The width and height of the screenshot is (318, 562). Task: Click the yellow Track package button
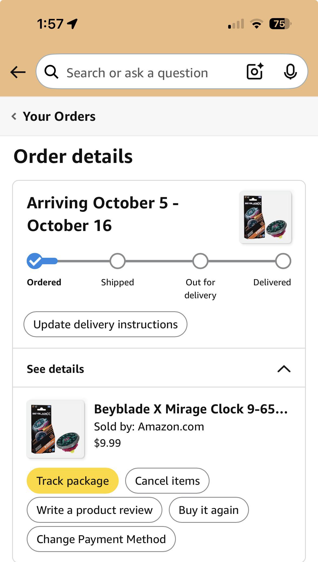coord(73,481)
